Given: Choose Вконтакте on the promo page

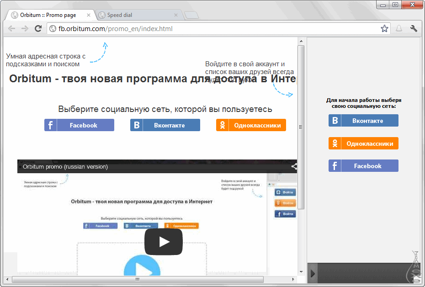Looking at the screenshot, I should point(165,125).
